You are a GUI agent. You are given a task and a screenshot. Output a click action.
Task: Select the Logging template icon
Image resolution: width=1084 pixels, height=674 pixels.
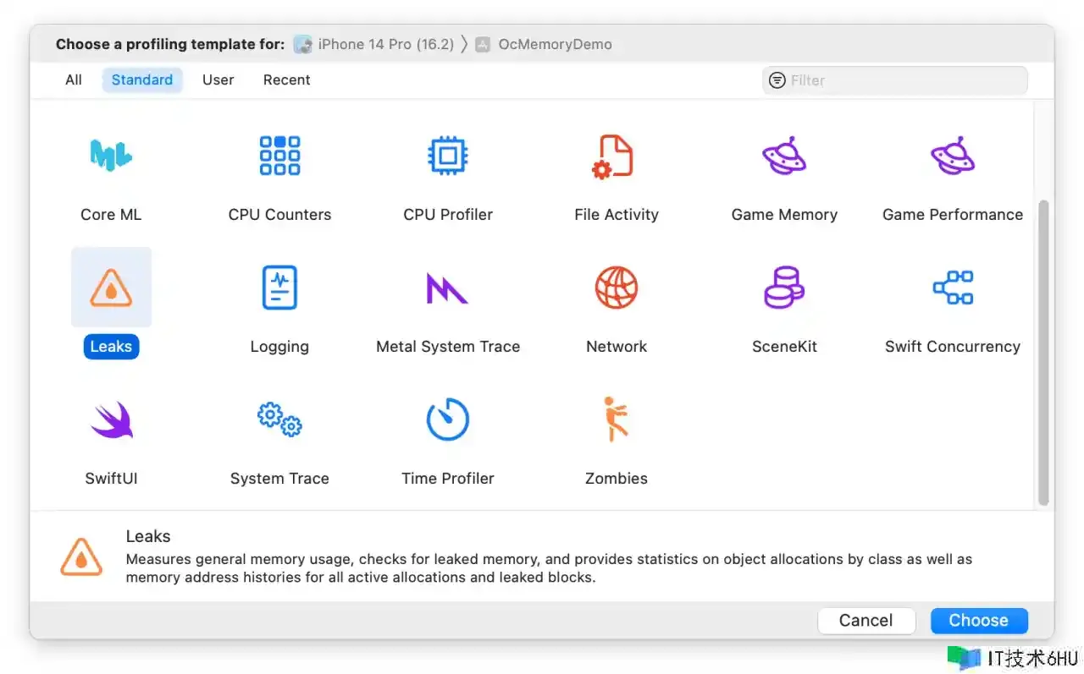coord(279,288)
